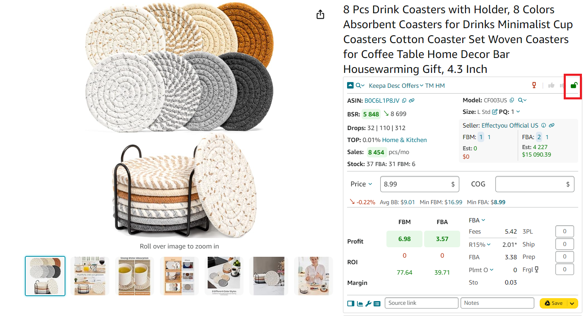Click the panel layout icon at bottom left
This screenshot has height=316, width=584.
tap(350, 304)
